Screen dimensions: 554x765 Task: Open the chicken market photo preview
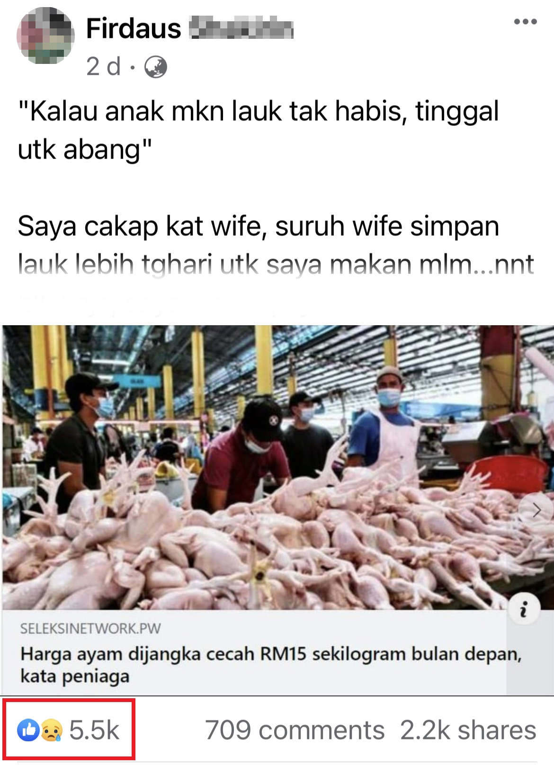tap(277, 467)
